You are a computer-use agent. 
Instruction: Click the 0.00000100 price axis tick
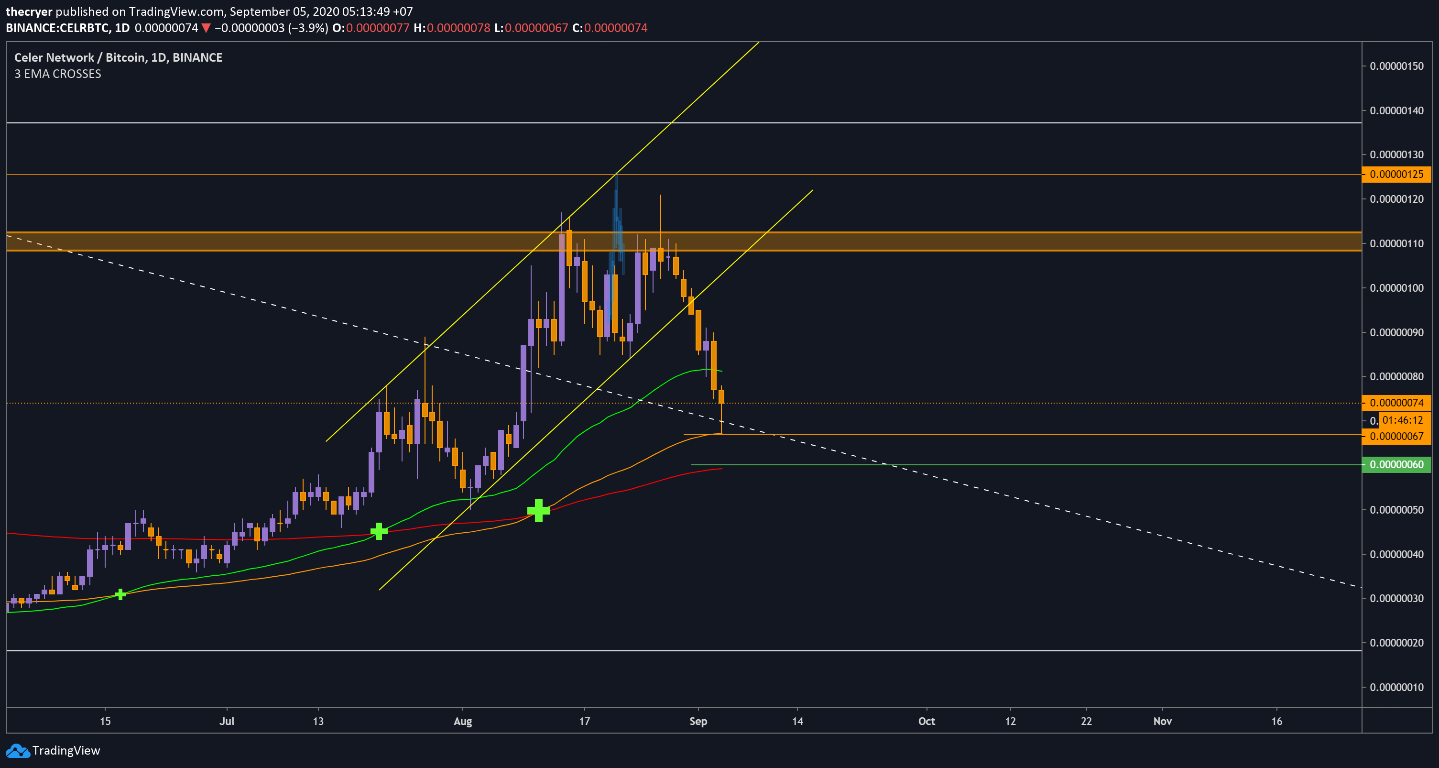click(x=1396, y=288)
